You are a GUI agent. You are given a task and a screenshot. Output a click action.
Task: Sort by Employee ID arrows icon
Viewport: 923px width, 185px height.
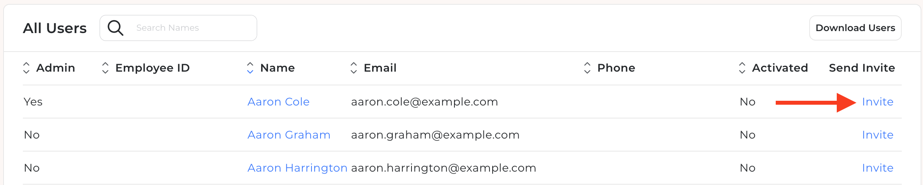[x=105, y=68]
